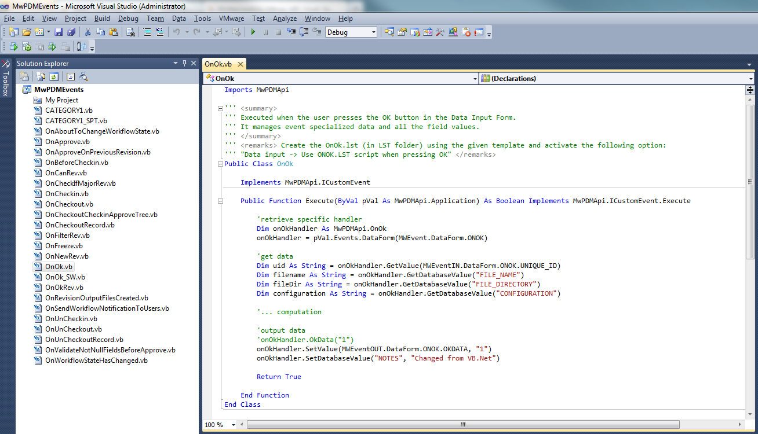Click the Save All toolbar icon
The height and width of the screenshot is (434, 758).
coord(70,32)
